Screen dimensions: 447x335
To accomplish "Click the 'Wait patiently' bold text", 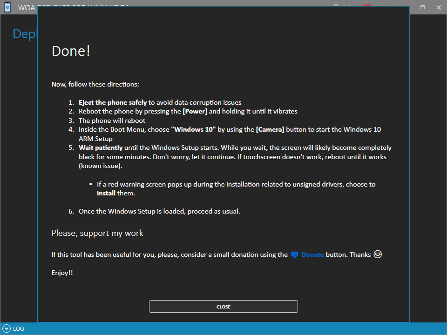I will tap(101, 147).
